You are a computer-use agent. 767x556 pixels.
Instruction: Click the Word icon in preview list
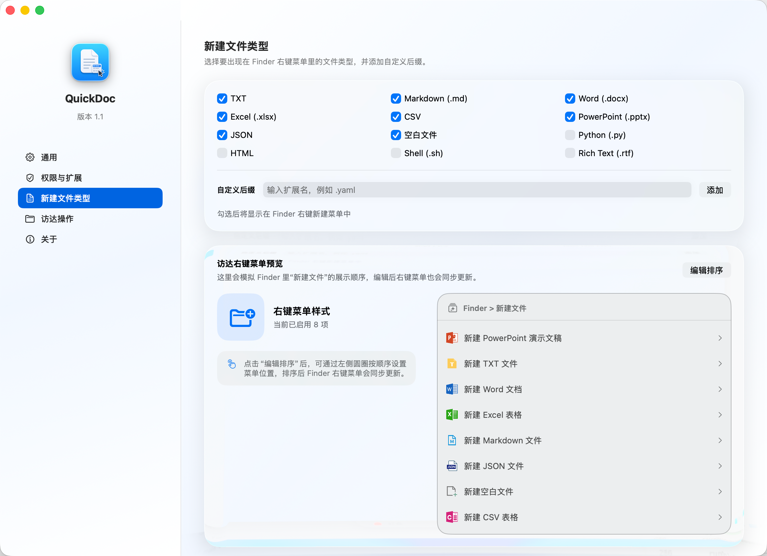tap(452, 389)
